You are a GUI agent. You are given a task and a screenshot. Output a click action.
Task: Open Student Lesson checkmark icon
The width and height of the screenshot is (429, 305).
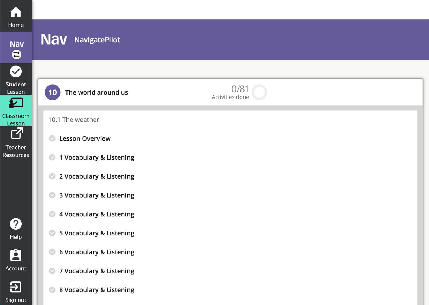click(16, 71)
